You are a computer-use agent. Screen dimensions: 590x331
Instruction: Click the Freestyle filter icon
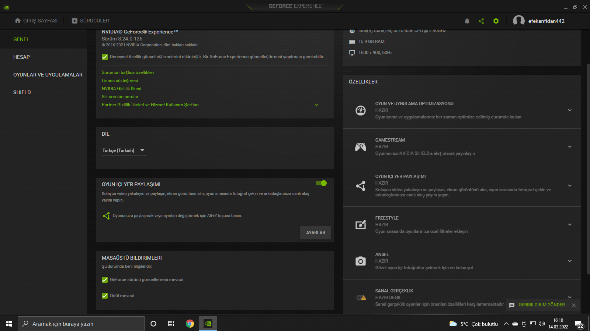pos(361,225)
